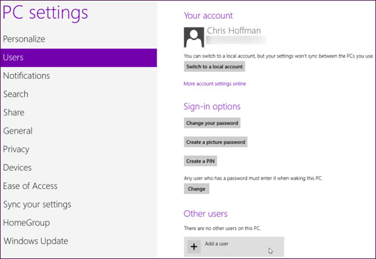Click 'Any user who has a password' text
Screen dimensions: 376x259
[x=253, y=178]
